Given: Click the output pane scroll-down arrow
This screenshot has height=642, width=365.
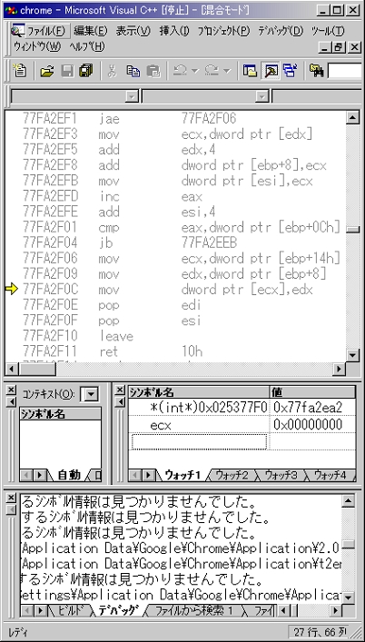Looking at the screenshot, I should pyautogui.click(x=349, y=598).
